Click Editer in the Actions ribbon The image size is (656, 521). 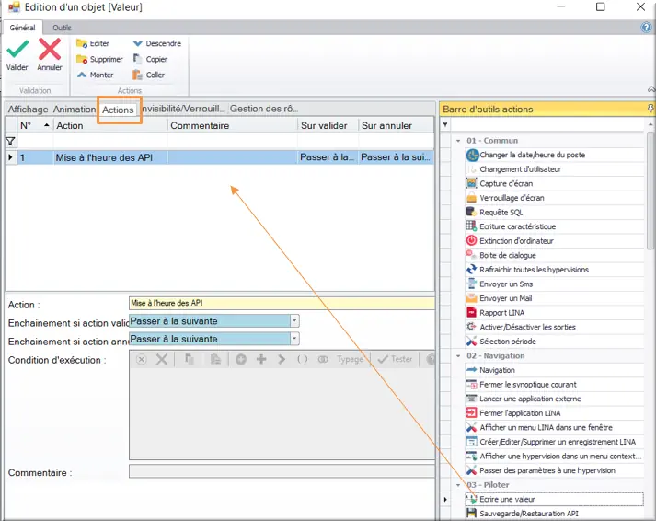tap(93, 43)
